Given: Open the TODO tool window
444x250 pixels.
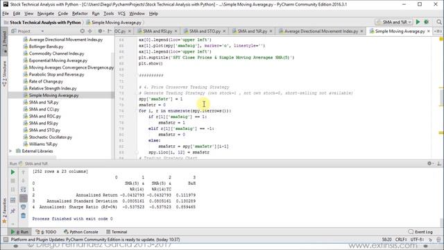Looking at the screenshot, I should tap(46, 232).
